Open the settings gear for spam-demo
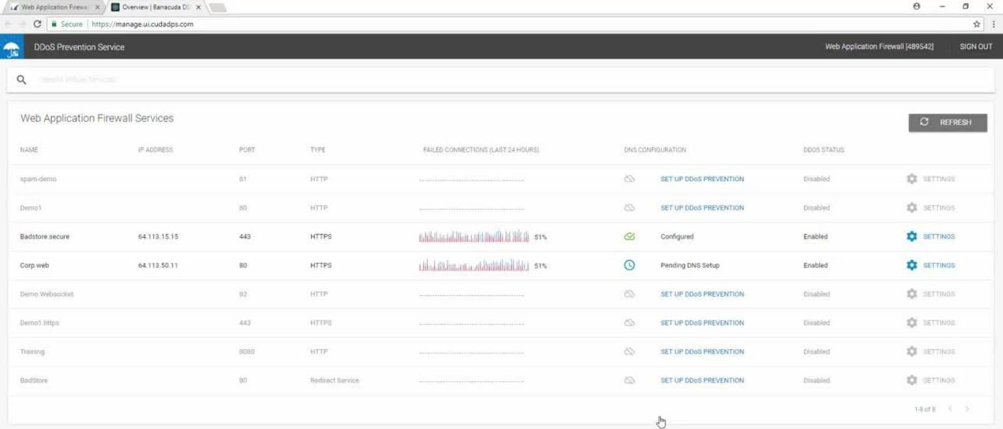Viewport: 1003px width, 429px height. click(911, 179)
